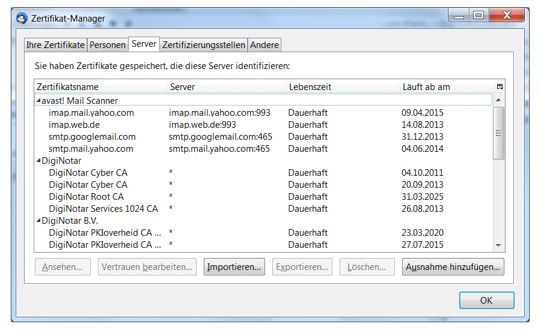Click Ausnahme hinzufügen button
This screenshot has width=541, height=330.
[x=453, y=267]
